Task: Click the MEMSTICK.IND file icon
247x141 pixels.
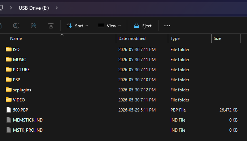Action: pos(9,120)
